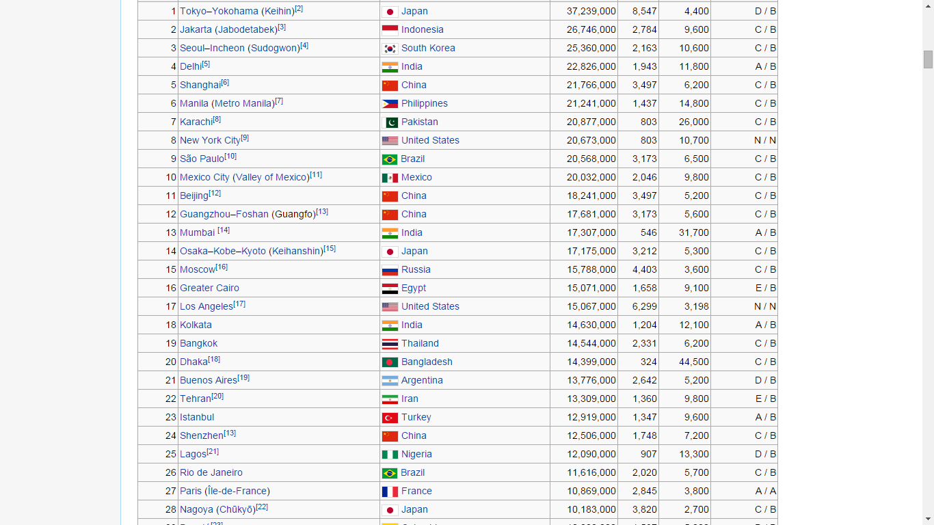934x525 pixels.
Task: Click the China flag in the Shanghai row
Action: [x=390, y=85]
